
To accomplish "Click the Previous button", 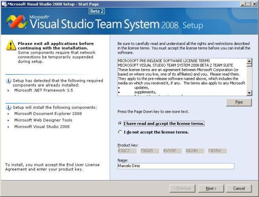I will point(182,188).
